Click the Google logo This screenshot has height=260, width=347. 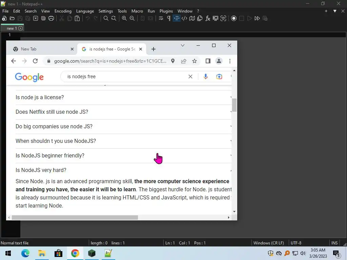pyautogui.click(x=29, y=77)
